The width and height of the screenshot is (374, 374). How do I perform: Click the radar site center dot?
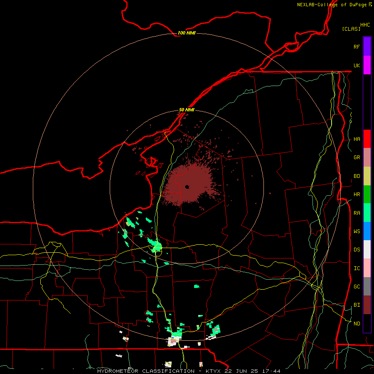click(x=187, y=187)
